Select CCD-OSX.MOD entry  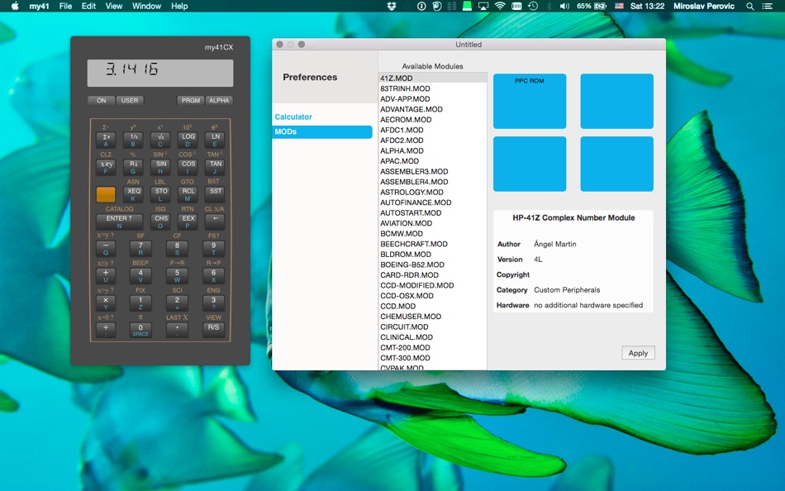coord(432,296)
